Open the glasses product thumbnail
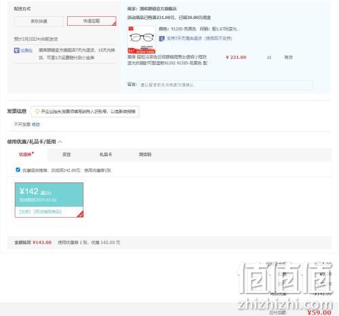The image size is (339, 316). (x=142, y=39)
